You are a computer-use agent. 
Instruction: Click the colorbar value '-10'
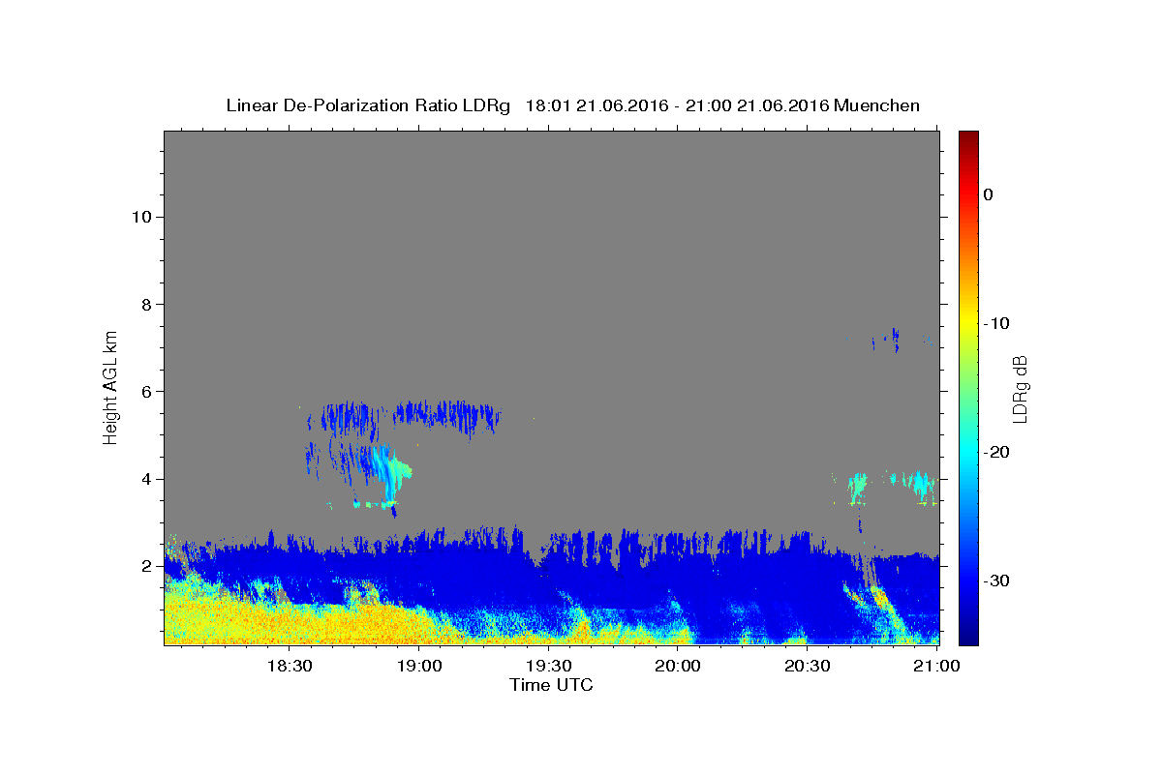tap(994, 323)
